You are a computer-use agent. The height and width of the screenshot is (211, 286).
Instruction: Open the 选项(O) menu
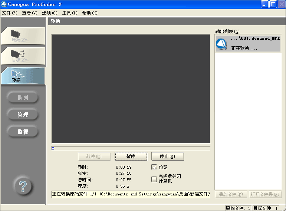[50, 13]
